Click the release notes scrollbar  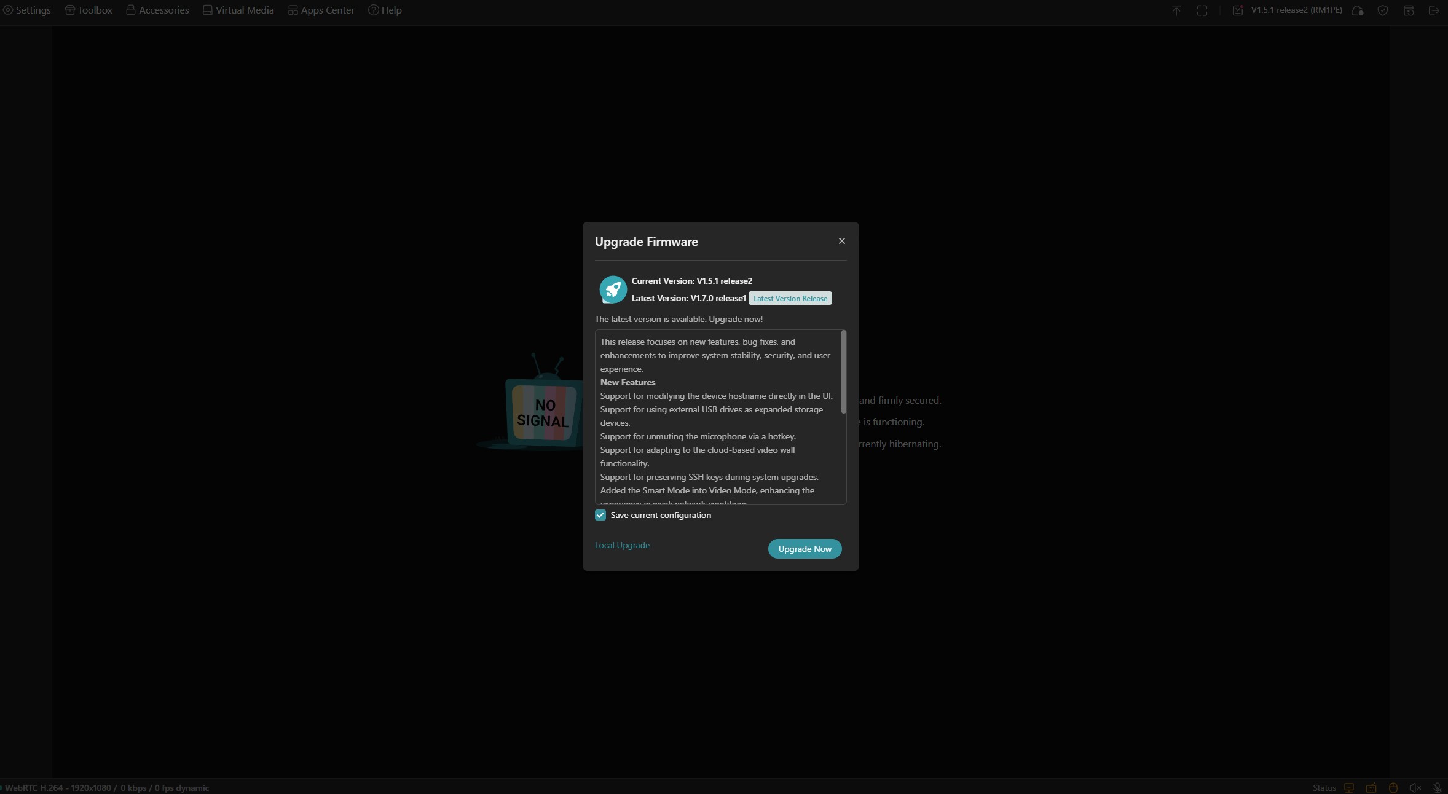844,372
